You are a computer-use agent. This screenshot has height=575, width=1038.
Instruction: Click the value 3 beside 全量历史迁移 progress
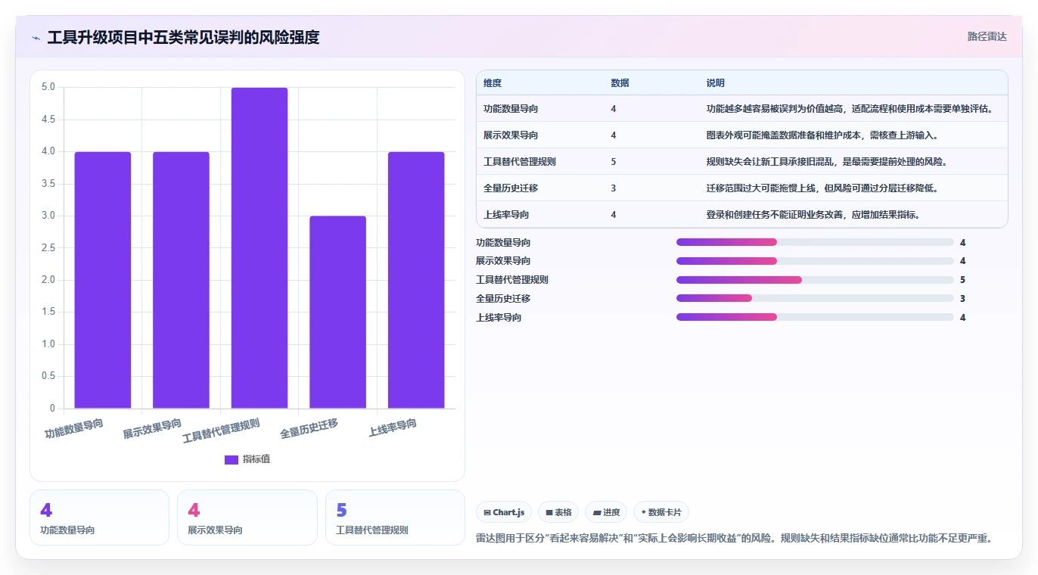pos(962,298)
